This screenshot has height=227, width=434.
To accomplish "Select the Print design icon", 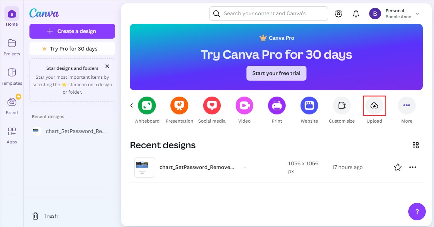I will (277, 105).
